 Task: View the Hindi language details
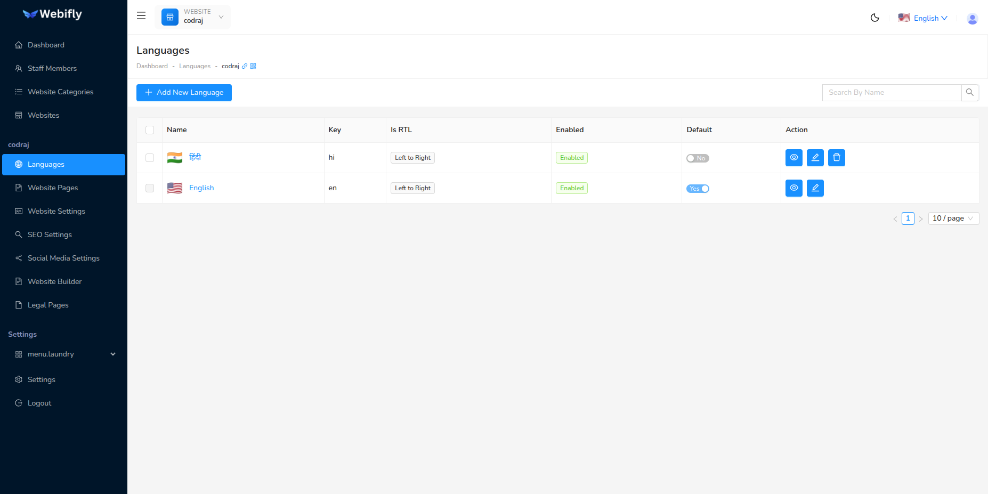point(793,158)
